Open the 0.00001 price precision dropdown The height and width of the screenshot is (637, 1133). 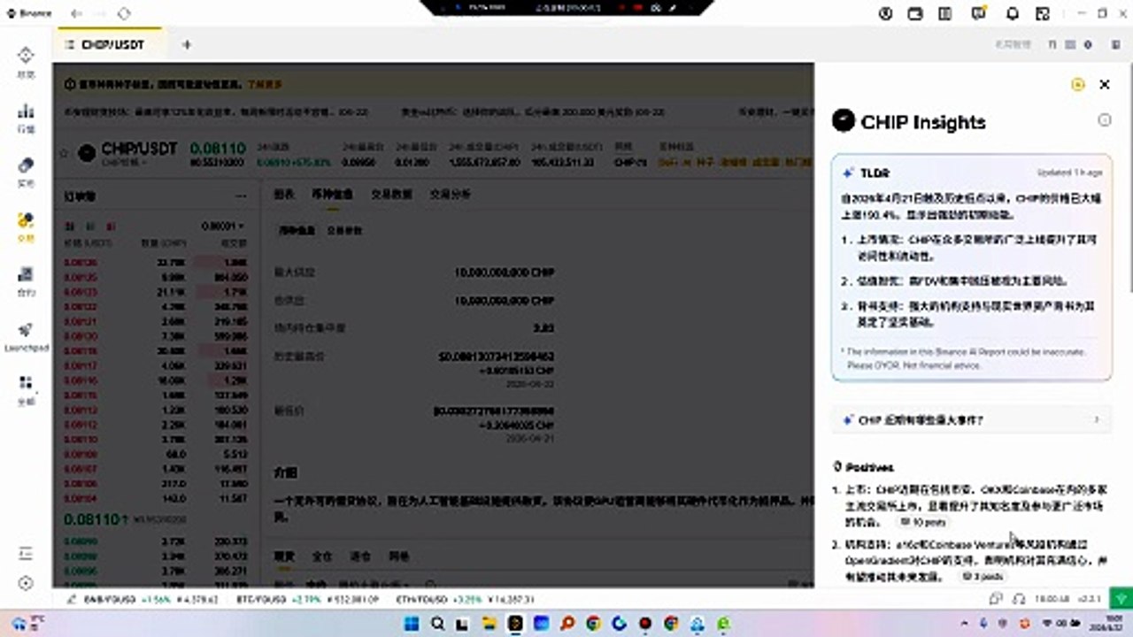223,226
